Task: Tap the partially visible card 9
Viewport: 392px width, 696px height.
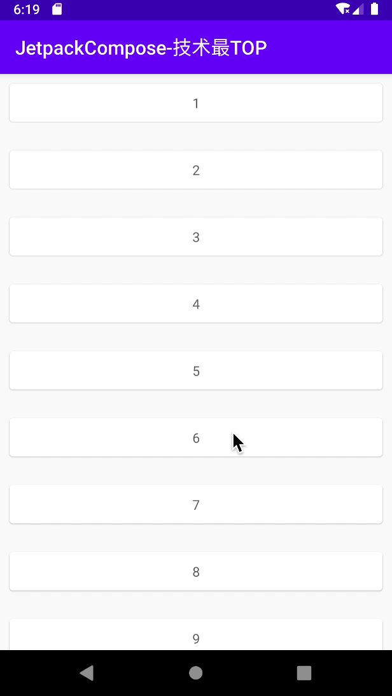Action: 196,635
